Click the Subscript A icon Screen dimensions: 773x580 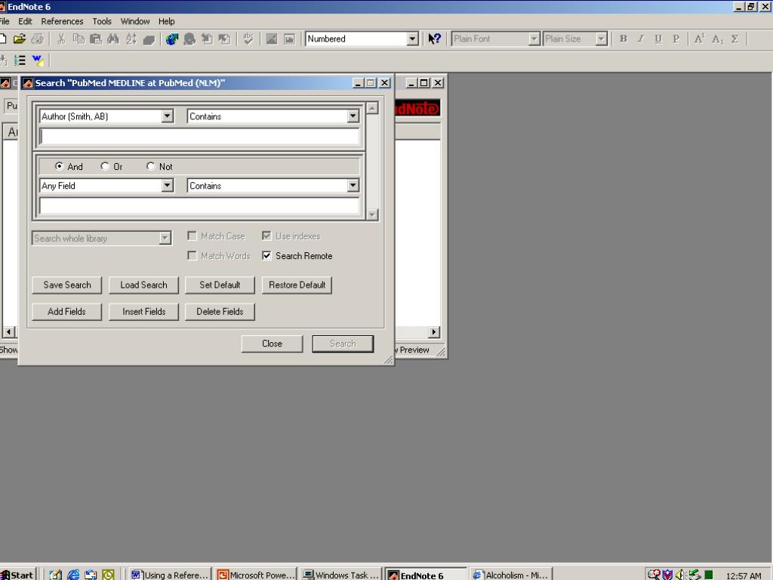717,39
